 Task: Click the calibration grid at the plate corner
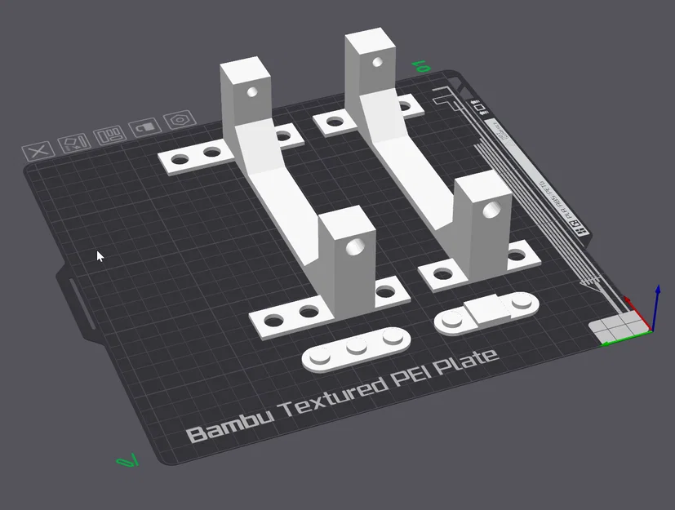tap(618, 325)
